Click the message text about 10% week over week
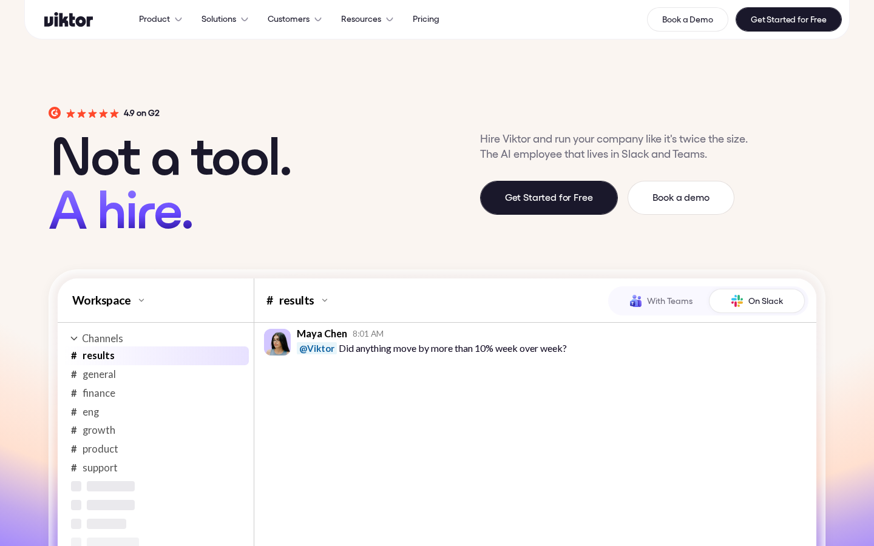Image resolution: width=874 pixels, height=546 pixels. [x=453, y=348]
